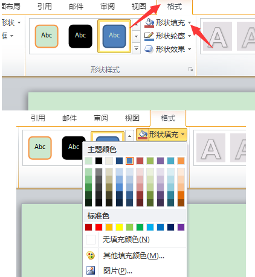The height and width of the screenshot is (277, 255).
Task: Pick bright red standard color swatch
Action: coord(98,228)
